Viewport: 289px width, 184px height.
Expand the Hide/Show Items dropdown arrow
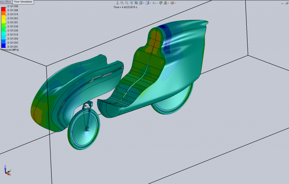click(x=157, y=3)
